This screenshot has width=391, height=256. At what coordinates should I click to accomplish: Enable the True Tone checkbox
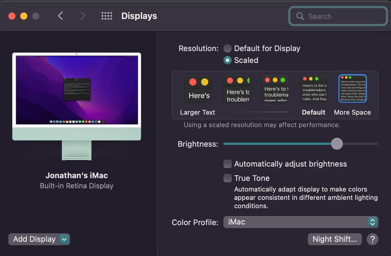(228, 178)
